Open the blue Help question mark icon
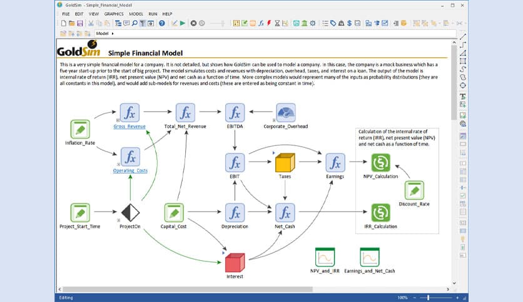Screen dimensions: 523x302 [161, 23]
